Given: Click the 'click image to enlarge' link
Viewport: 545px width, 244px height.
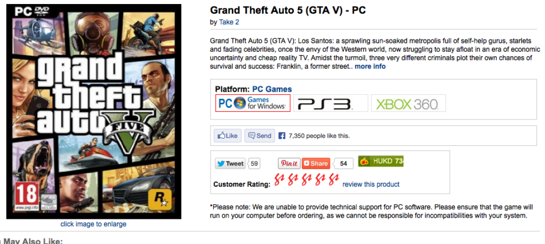Looking at the screenshot, I should (x=93, y=224).
